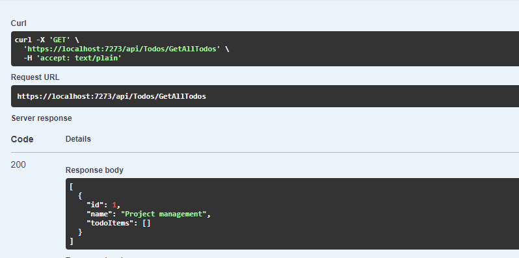Click the opening curly brace in response
The width and height of the screenshot is (519, 258).
[x=80, y=196]
